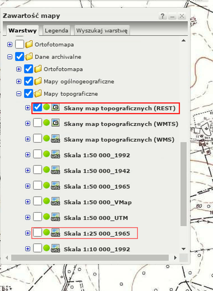Click the scroll left arrow at bottom
This screenshot has height=291, width=213.
[x=7, y=258]
